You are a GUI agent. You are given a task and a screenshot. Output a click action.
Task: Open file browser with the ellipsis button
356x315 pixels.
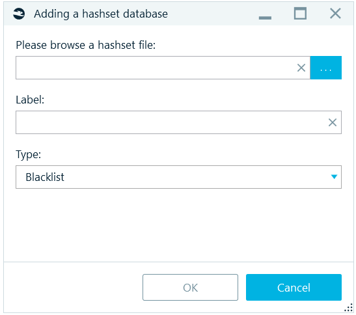(326, 68)
